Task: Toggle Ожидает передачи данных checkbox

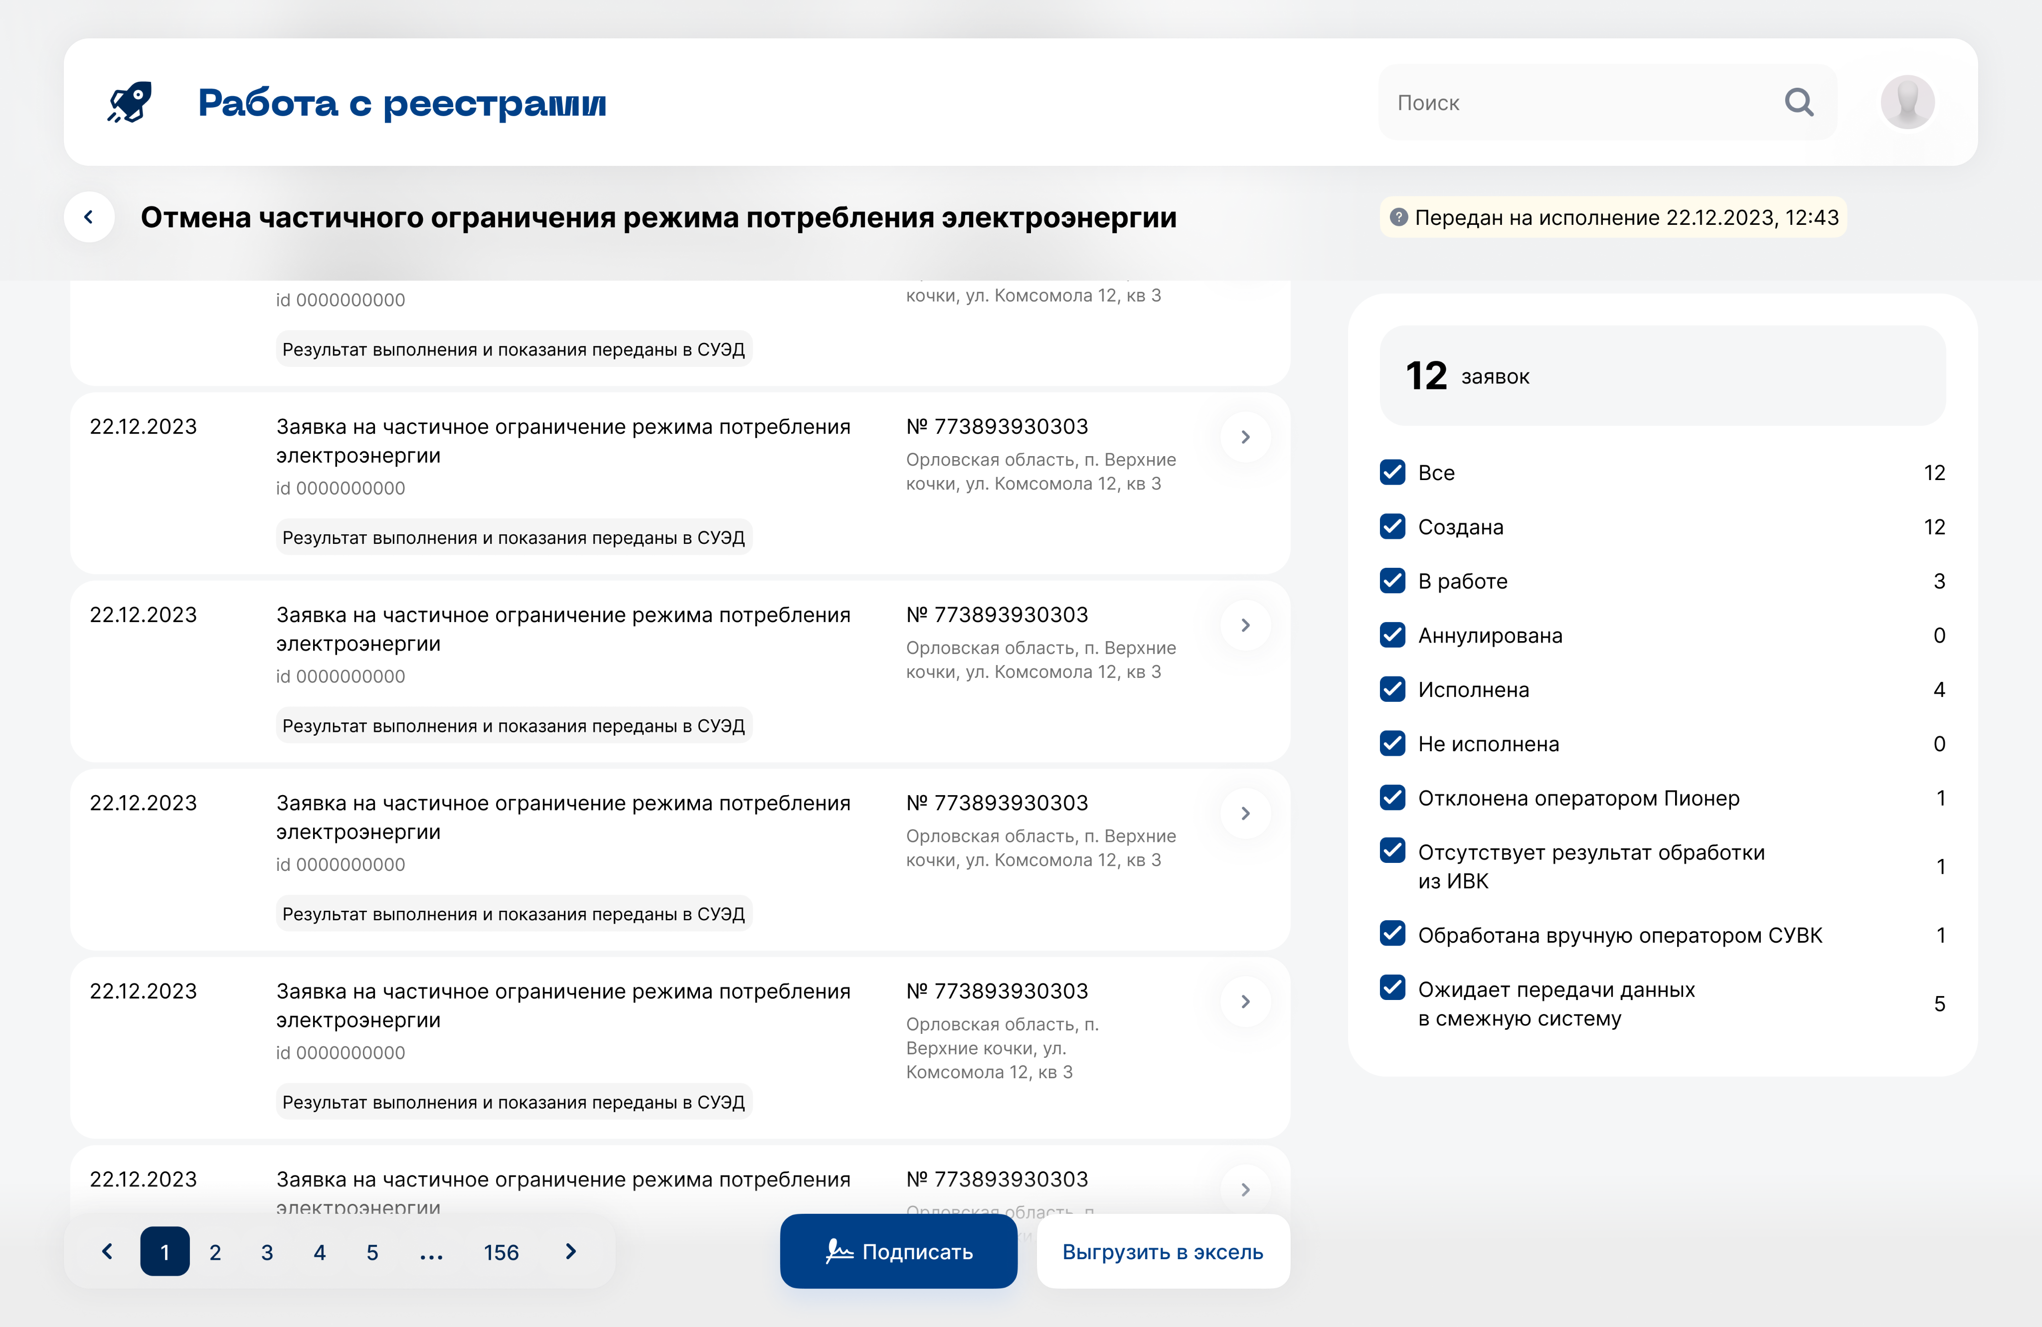Action: point(1392,988)
